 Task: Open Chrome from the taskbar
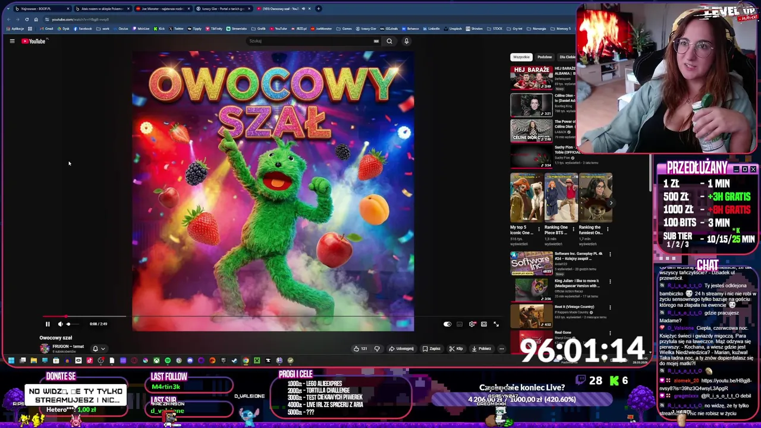click(x=246, y=360)
